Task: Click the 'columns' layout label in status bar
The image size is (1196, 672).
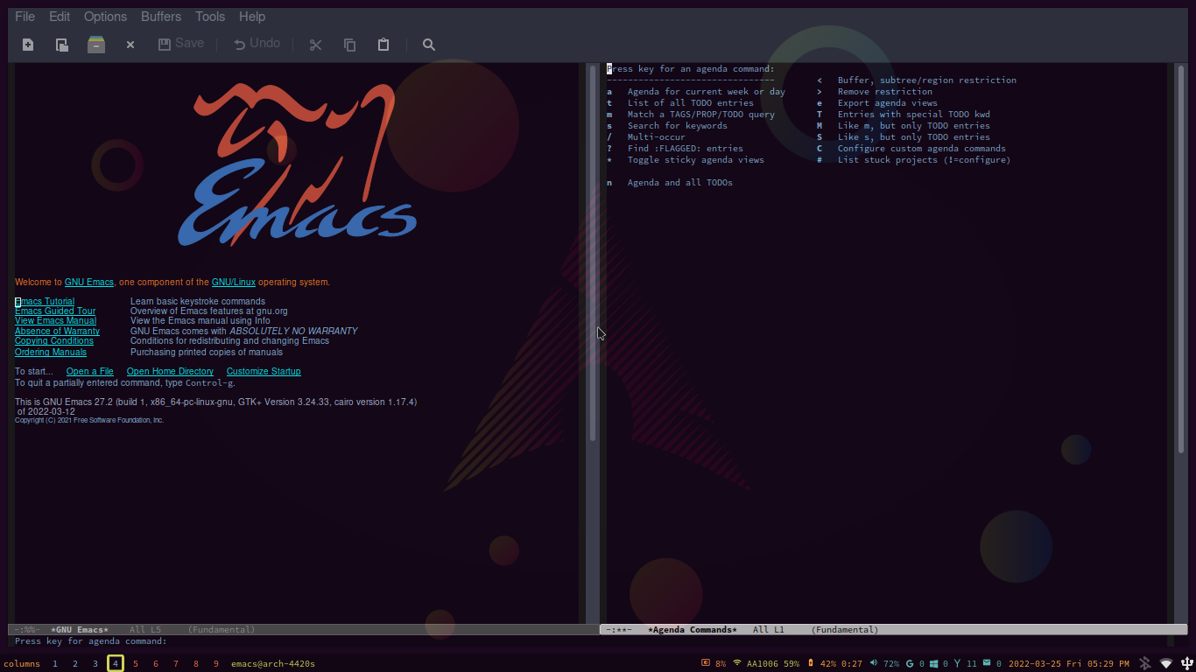Action: point(22,664)
